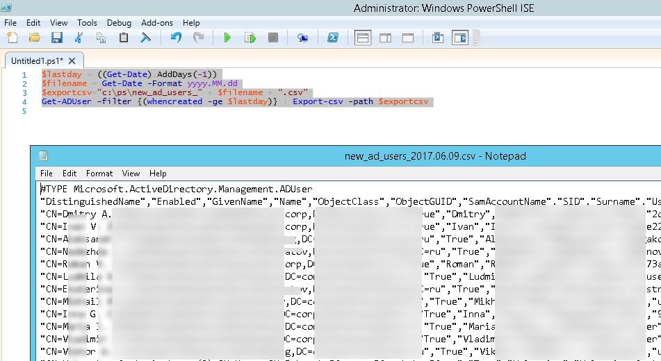Open New Remote PowerShell Tab
661x361 pixels.
302,38
